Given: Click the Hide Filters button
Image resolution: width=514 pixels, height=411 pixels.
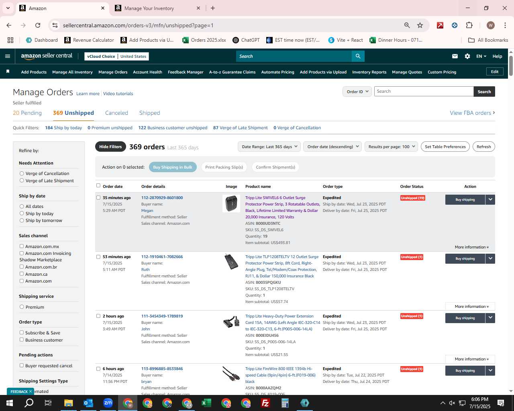Looking at the screenshot, I should click(x=110, y=146).
